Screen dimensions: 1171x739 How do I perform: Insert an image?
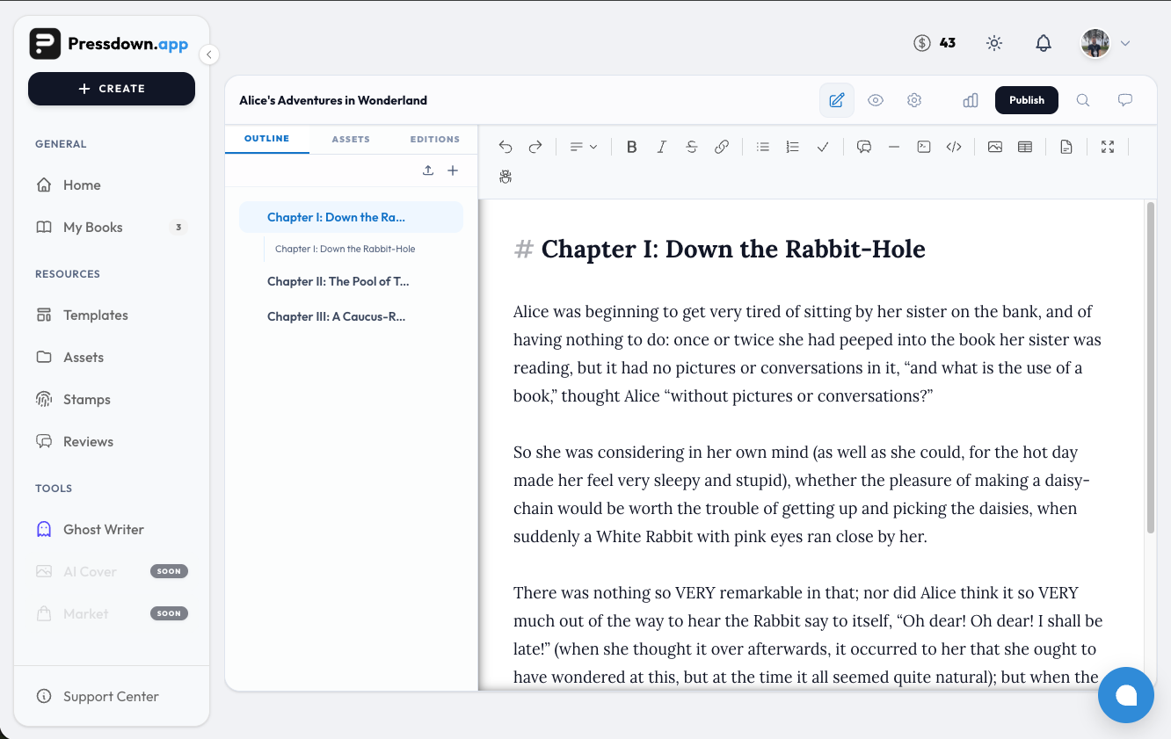tap(995, 147)
